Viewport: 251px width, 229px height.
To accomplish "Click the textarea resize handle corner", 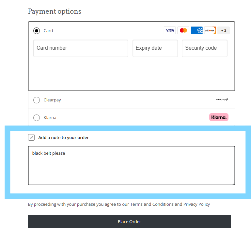I will (x=233, y=183).
